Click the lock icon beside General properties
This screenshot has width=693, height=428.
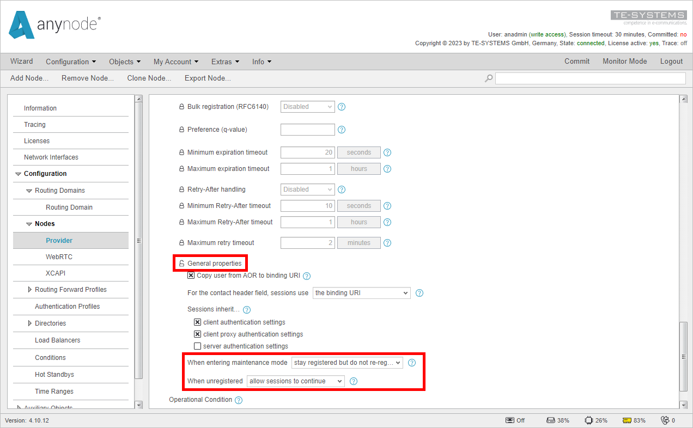[x=180, y=263]
